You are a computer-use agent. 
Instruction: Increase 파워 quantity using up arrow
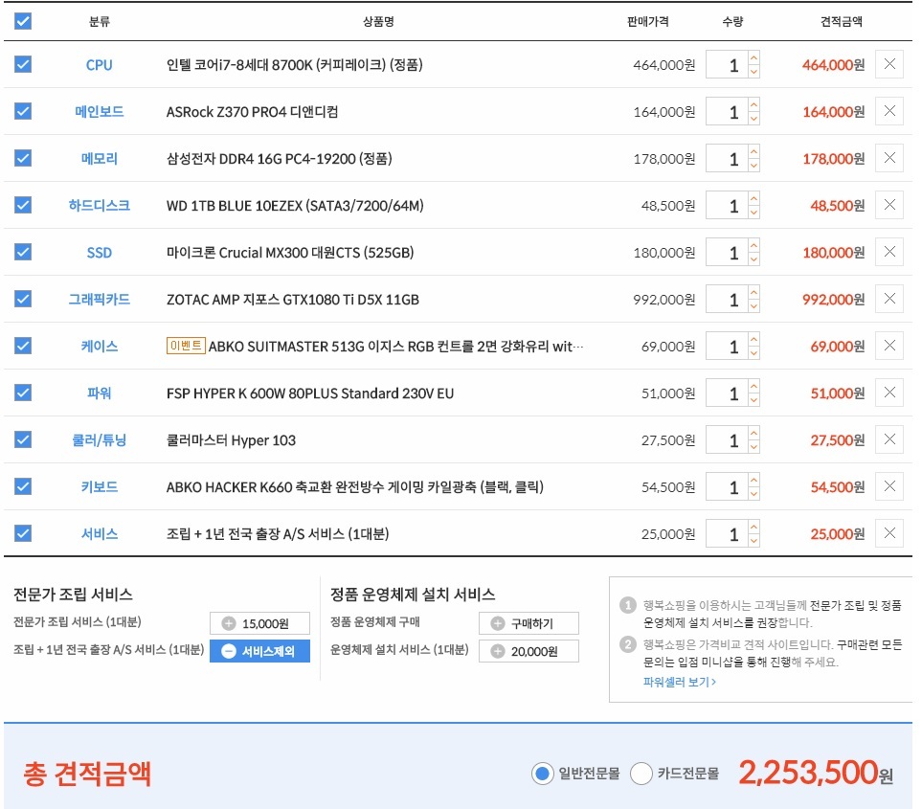753,387
